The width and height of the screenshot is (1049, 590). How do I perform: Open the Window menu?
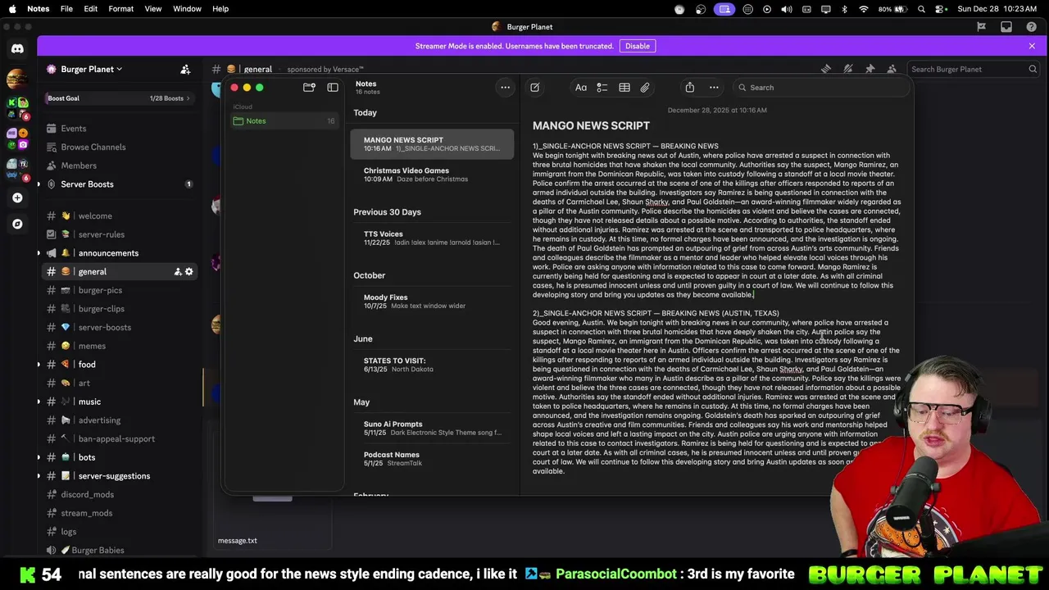(x=187, y=9)
